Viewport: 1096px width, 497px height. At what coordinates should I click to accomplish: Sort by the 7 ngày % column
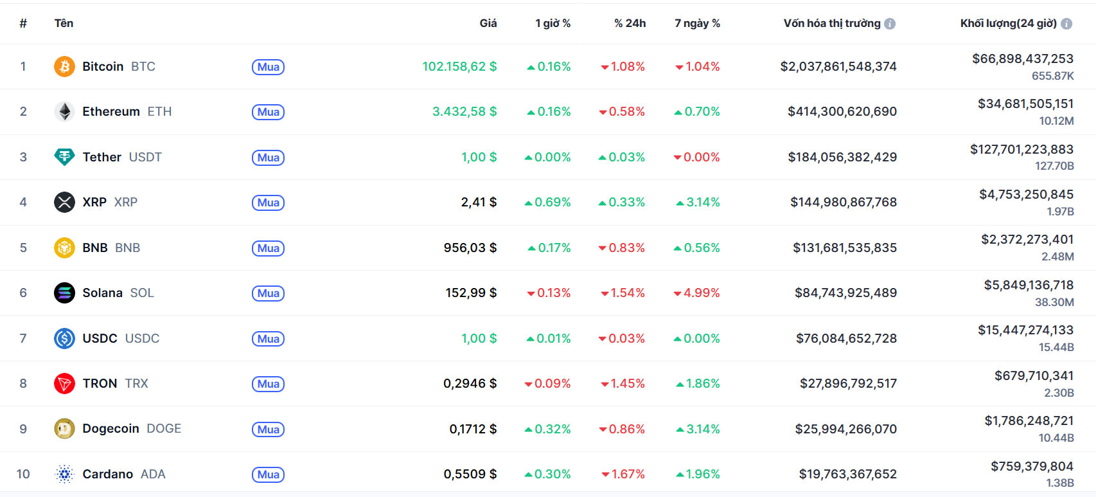(x=697, y=23)
